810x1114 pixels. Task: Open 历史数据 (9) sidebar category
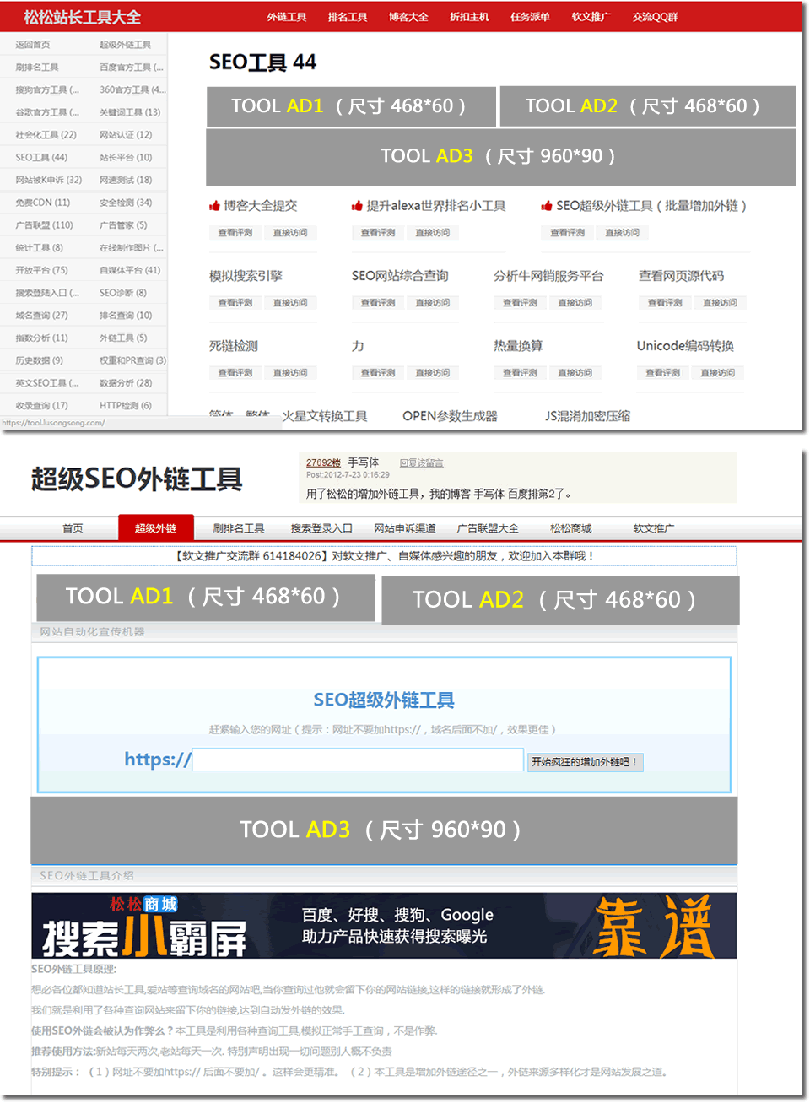coord(39,360)
